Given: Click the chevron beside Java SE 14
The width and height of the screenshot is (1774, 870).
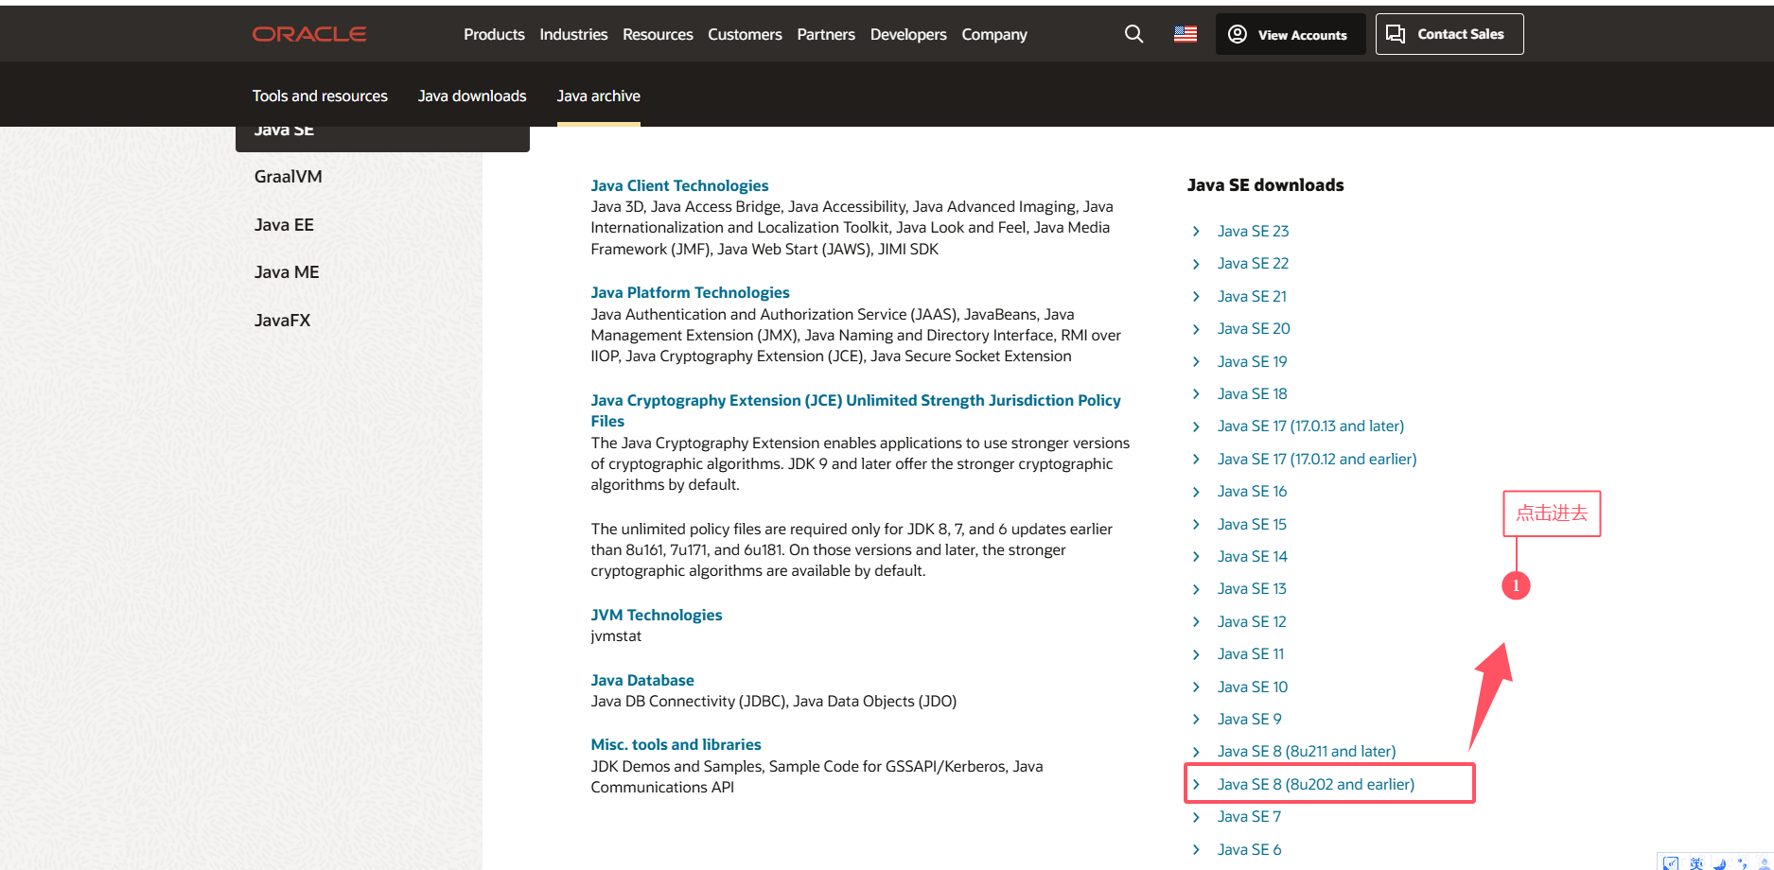Looking at the screenshot, I should [x=1196, y=558].
